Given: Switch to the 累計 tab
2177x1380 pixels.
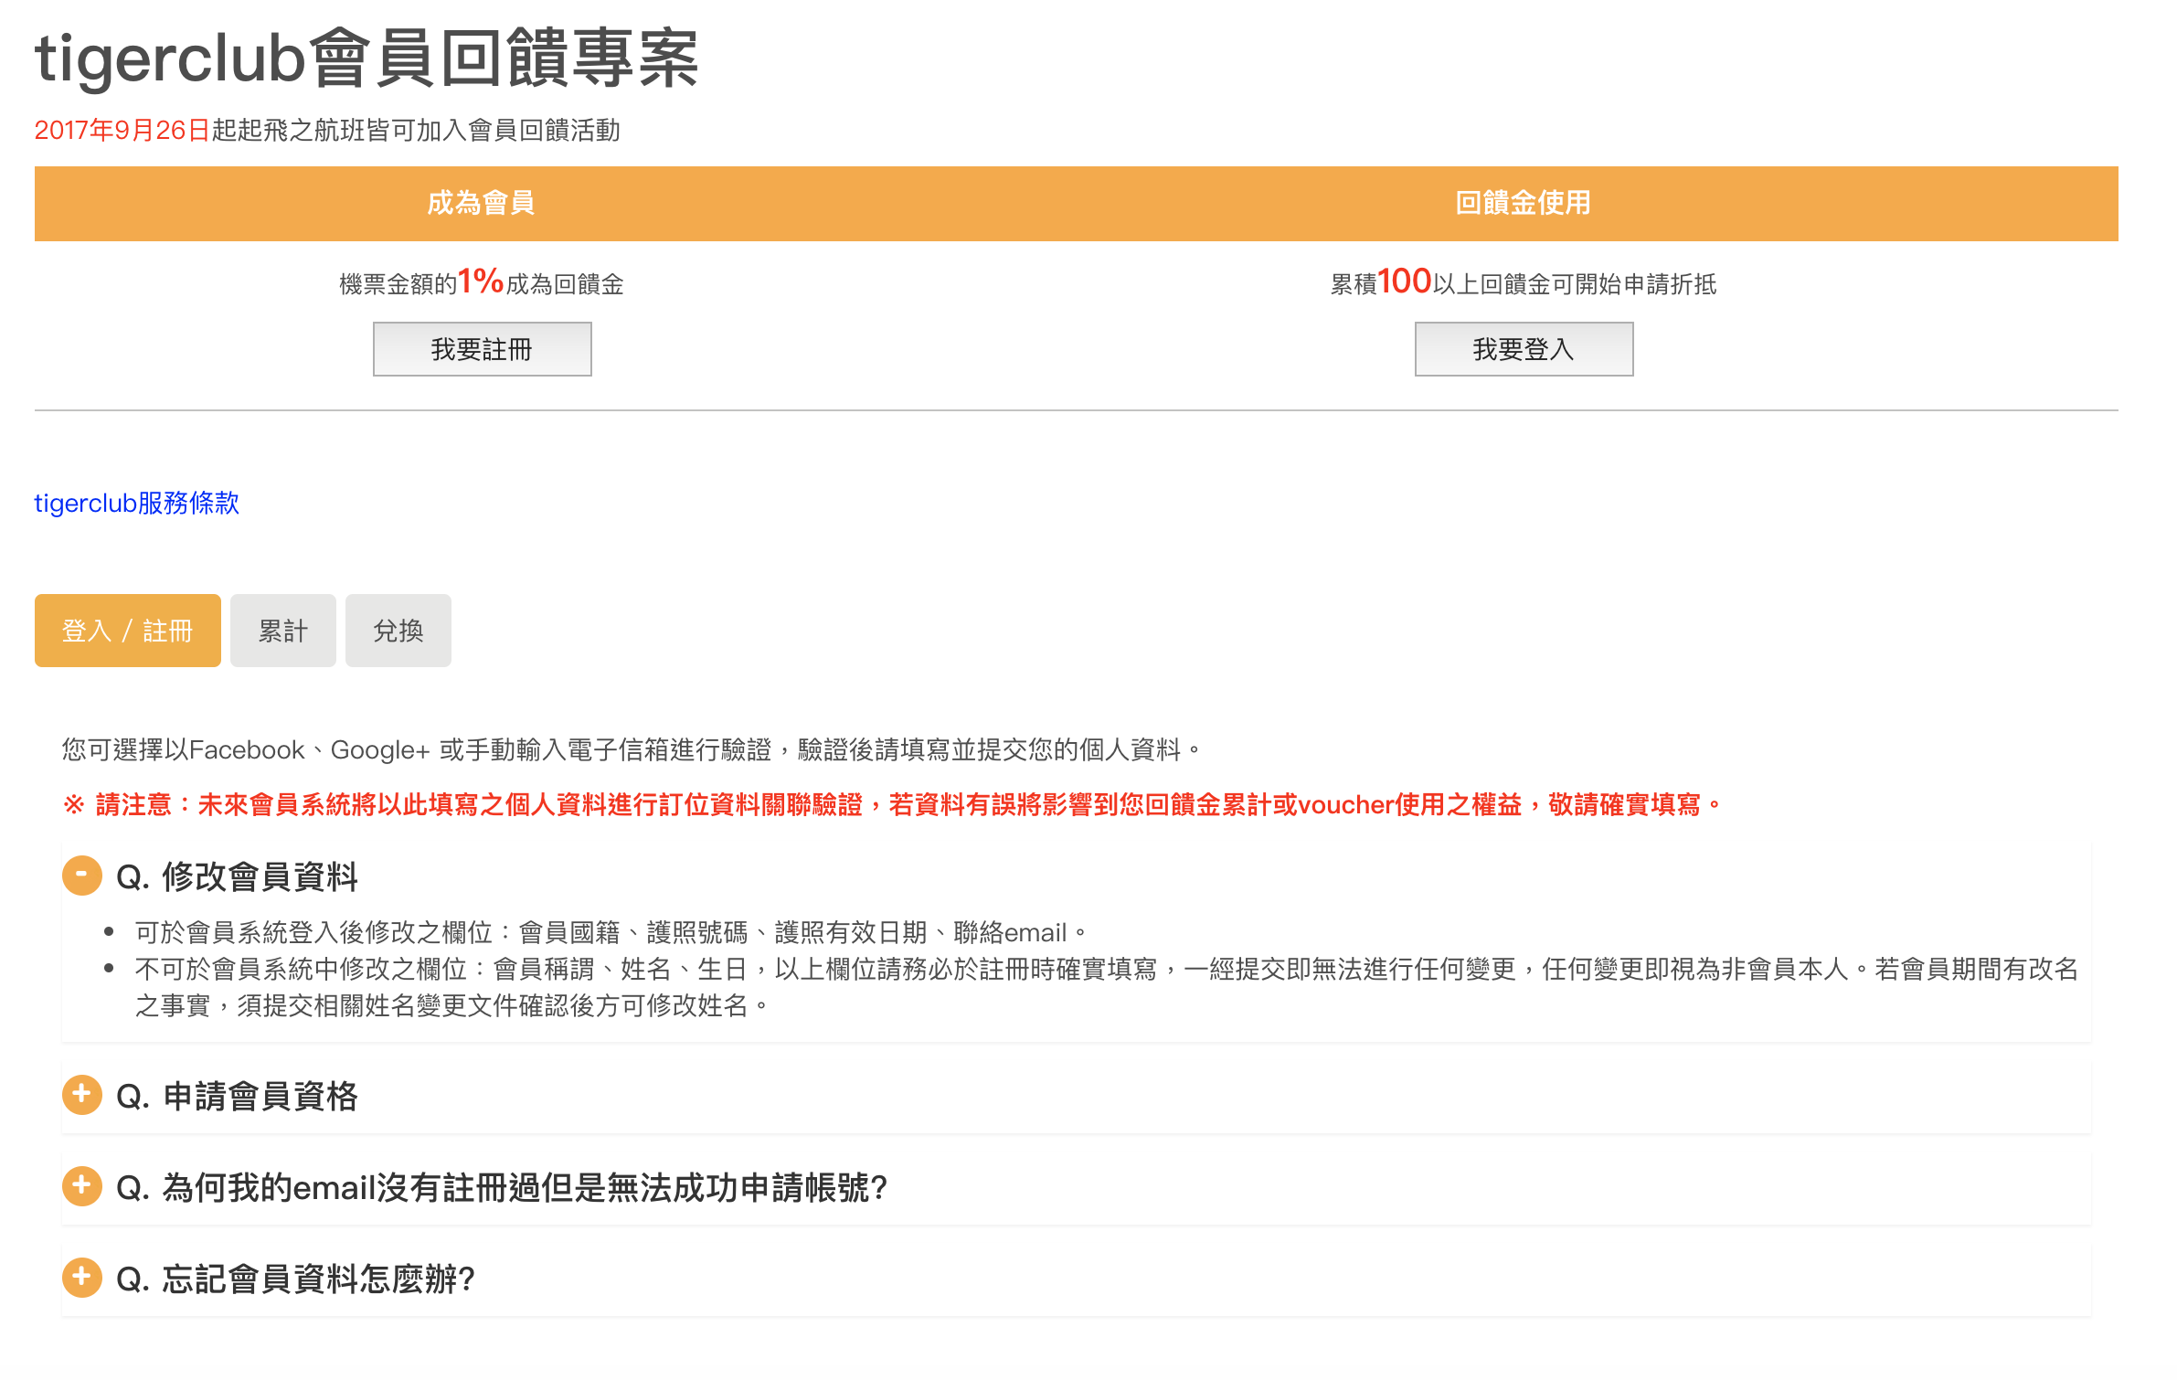Looking at the screenshot, I should click(x=282, y=630).
